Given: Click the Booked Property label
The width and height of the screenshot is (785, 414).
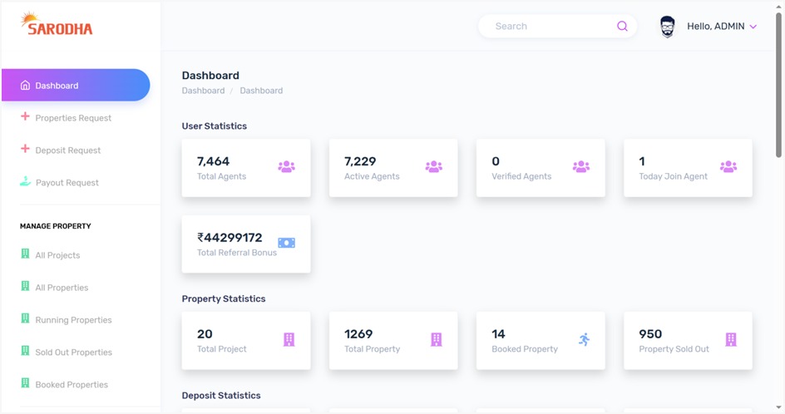Looking at the screenshot, I should 524,349.
